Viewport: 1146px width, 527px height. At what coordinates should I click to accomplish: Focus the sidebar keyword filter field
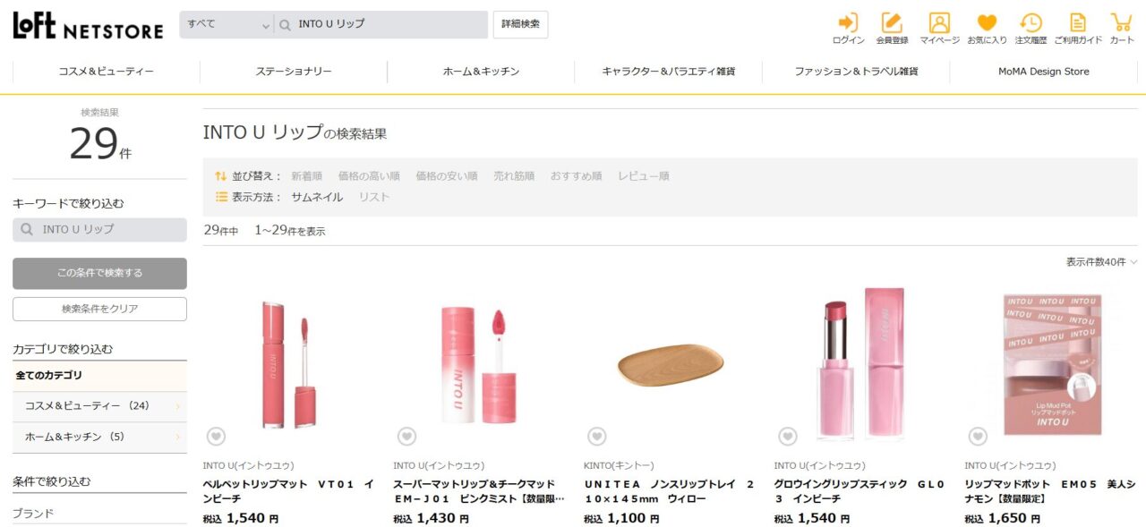(99, 230)
